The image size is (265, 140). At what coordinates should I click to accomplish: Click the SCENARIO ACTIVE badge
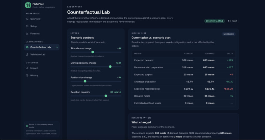pyautogui.click(x=214, y=21)
